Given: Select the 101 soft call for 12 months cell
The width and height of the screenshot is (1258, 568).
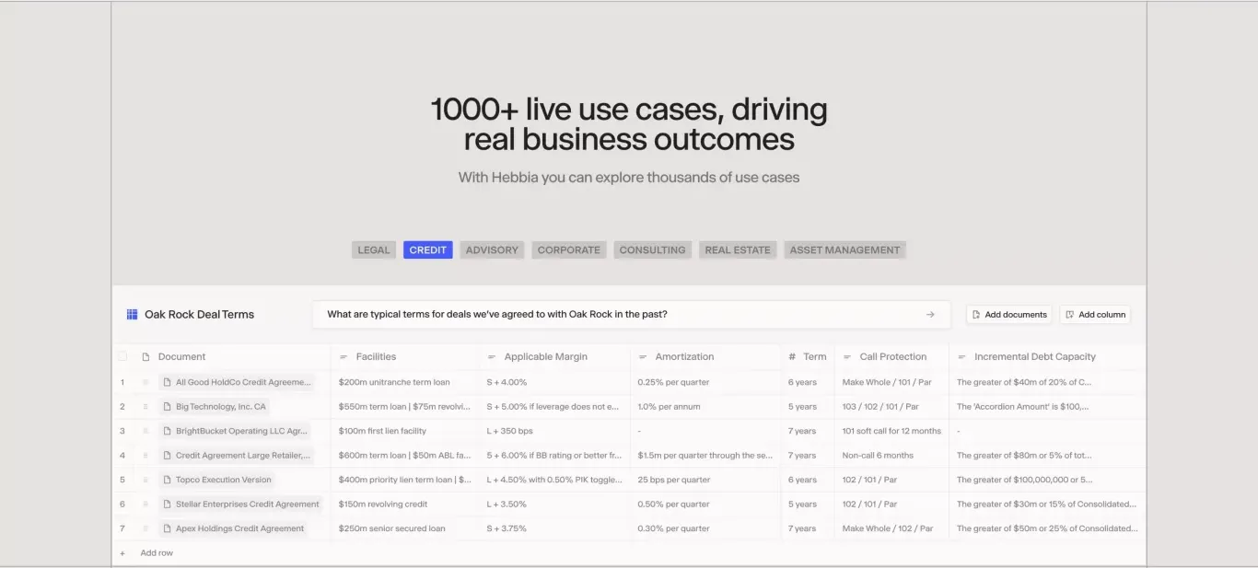Looking at the screenshot, I should tap(892, 431).
